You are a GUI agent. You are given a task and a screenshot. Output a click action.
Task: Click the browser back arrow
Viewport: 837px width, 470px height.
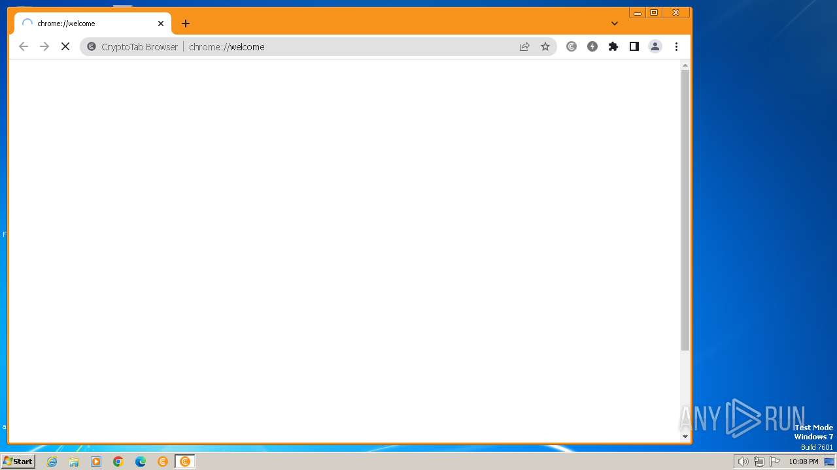pyautogui.click(x=24, y=46)
